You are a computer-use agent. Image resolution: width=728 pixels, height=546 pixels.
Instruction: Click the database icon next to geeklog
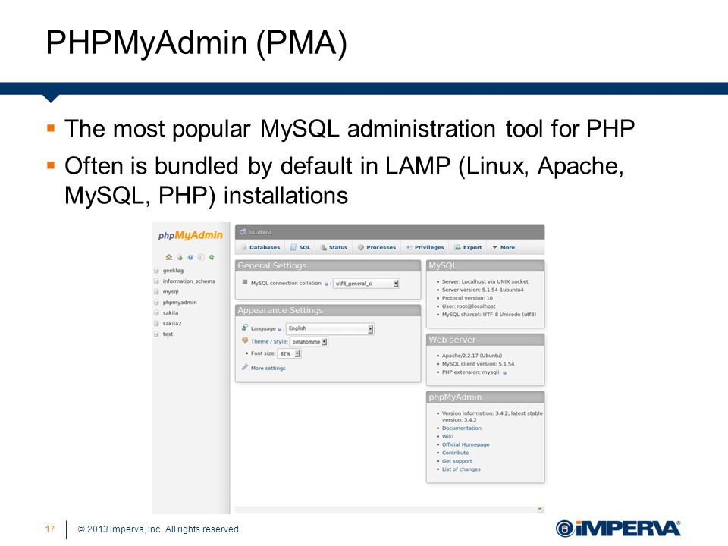click(156, 270)
